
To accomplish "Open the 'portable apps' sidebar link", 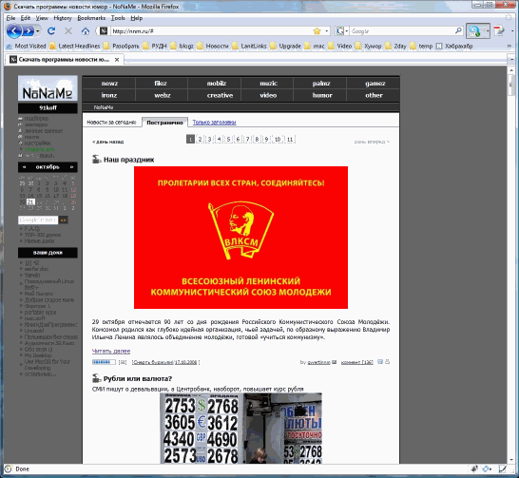I will pyautogui.click(x=40, y=313).
